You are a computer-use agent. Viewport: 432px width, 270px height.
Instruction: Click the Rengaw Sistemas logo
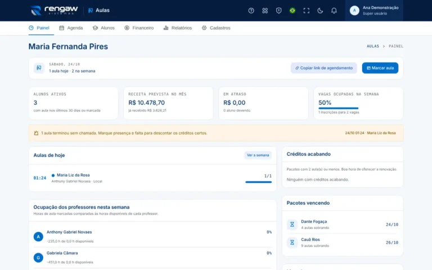[x=54, y=10]
